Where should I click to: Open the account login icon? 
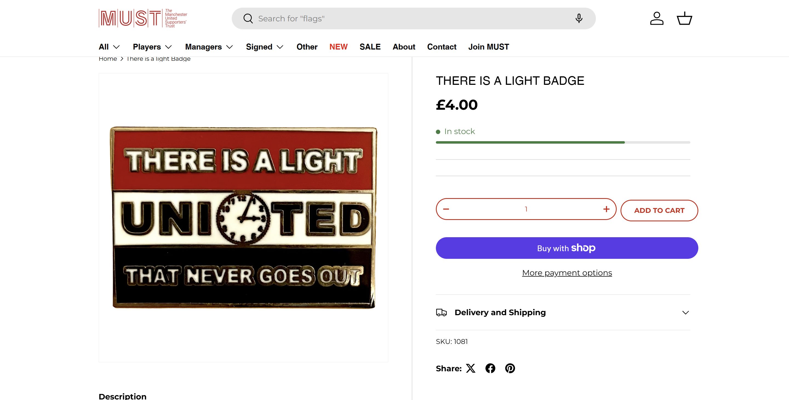pos(657,18)
